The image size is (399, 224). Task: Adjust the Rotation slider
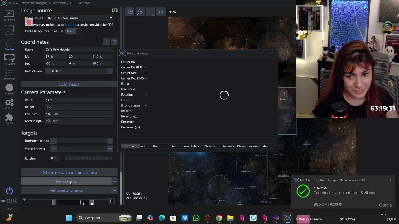(87, 158)
